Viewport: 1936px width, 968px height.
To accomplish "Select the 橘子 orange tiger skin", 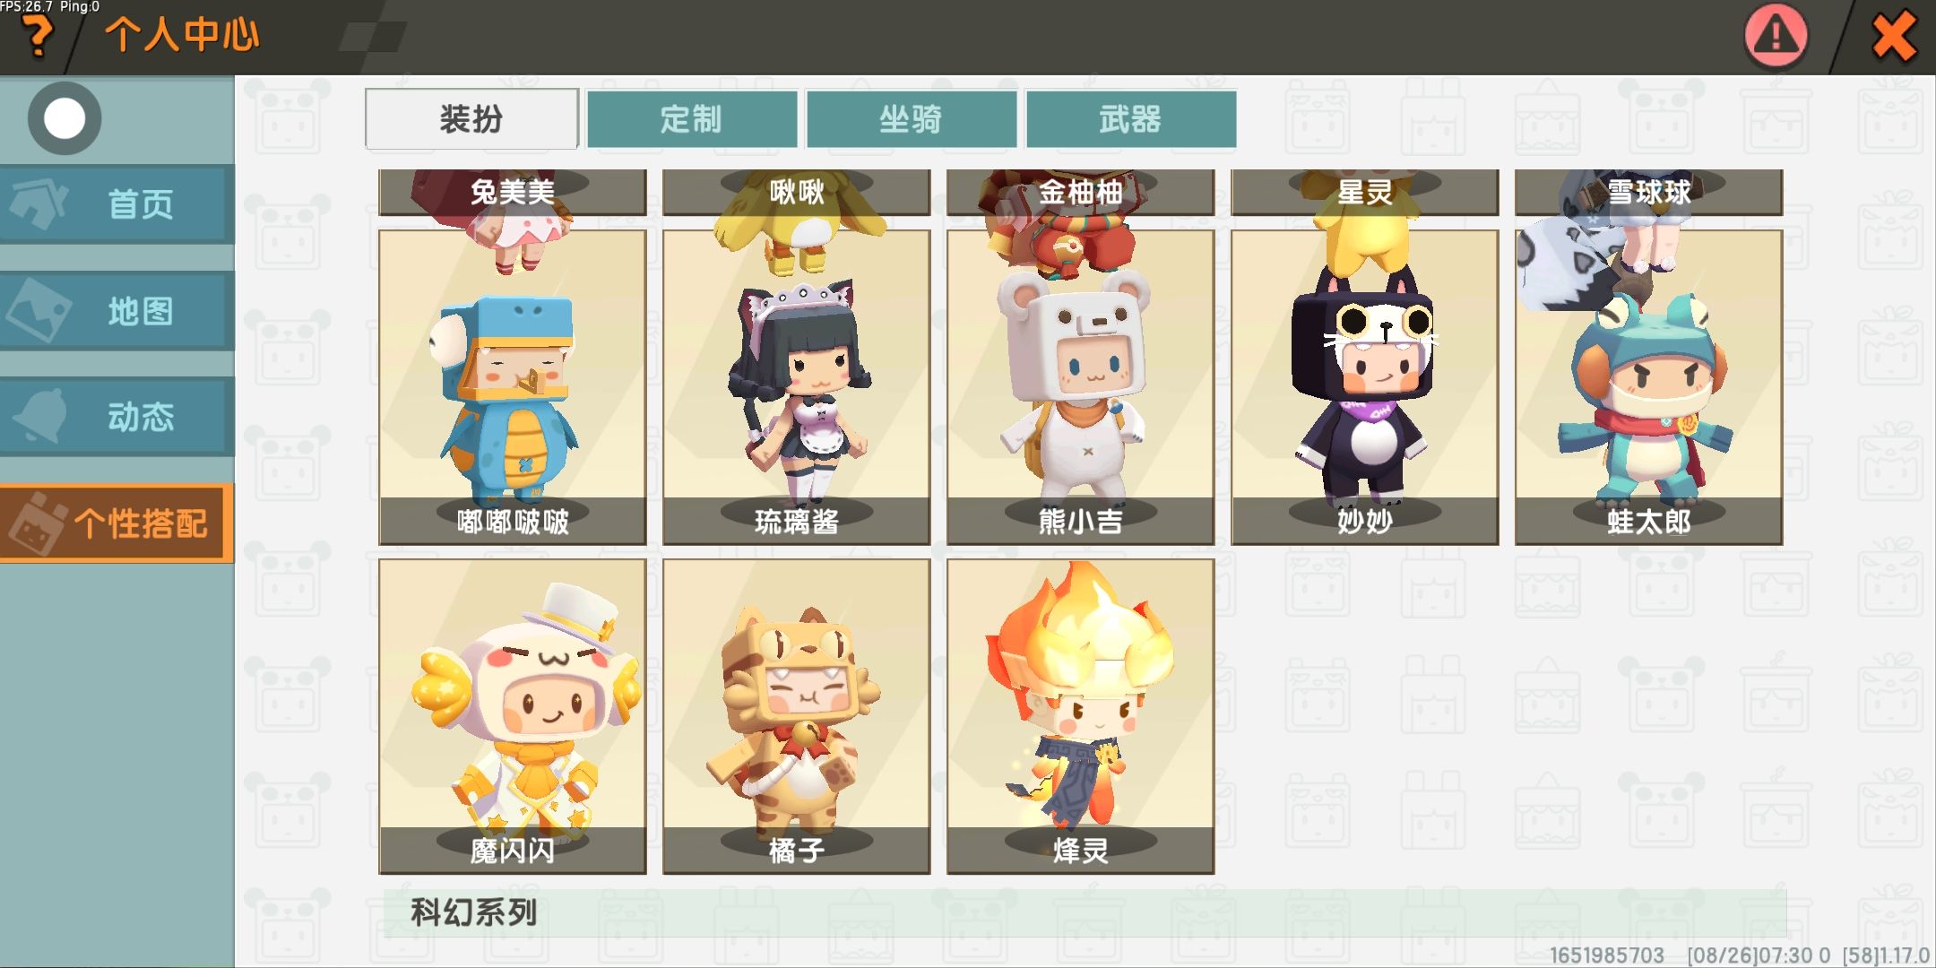I will pyautogui.click(x=797, y=716).
